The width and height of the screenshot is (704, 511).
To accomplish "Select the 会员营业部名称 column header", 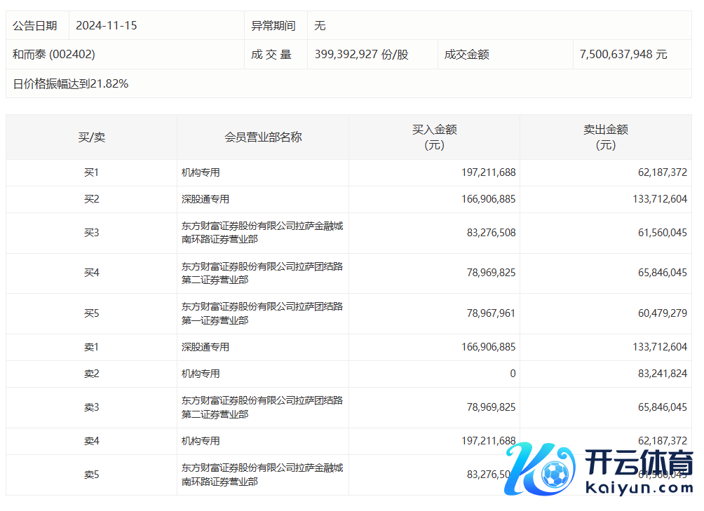I will [x=263, y=137].
